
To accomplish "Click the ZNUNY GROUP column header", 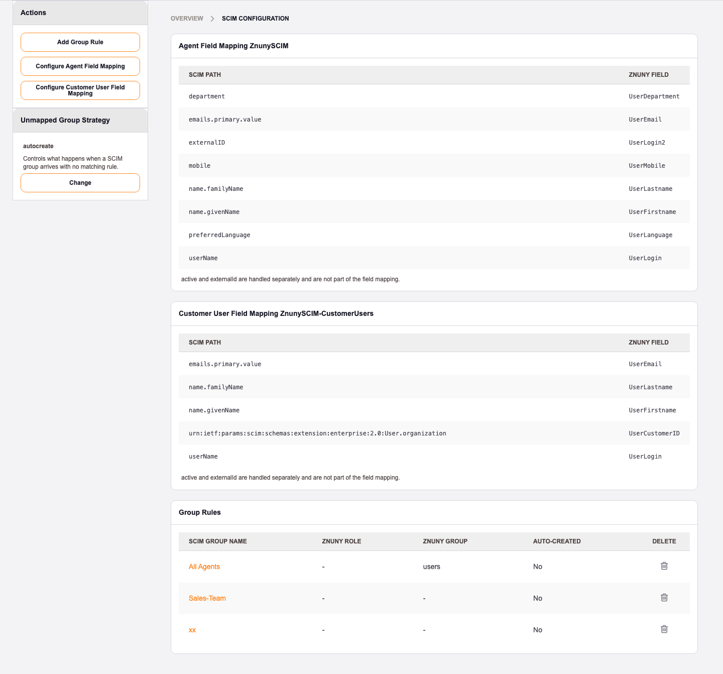I will [445, 541].
